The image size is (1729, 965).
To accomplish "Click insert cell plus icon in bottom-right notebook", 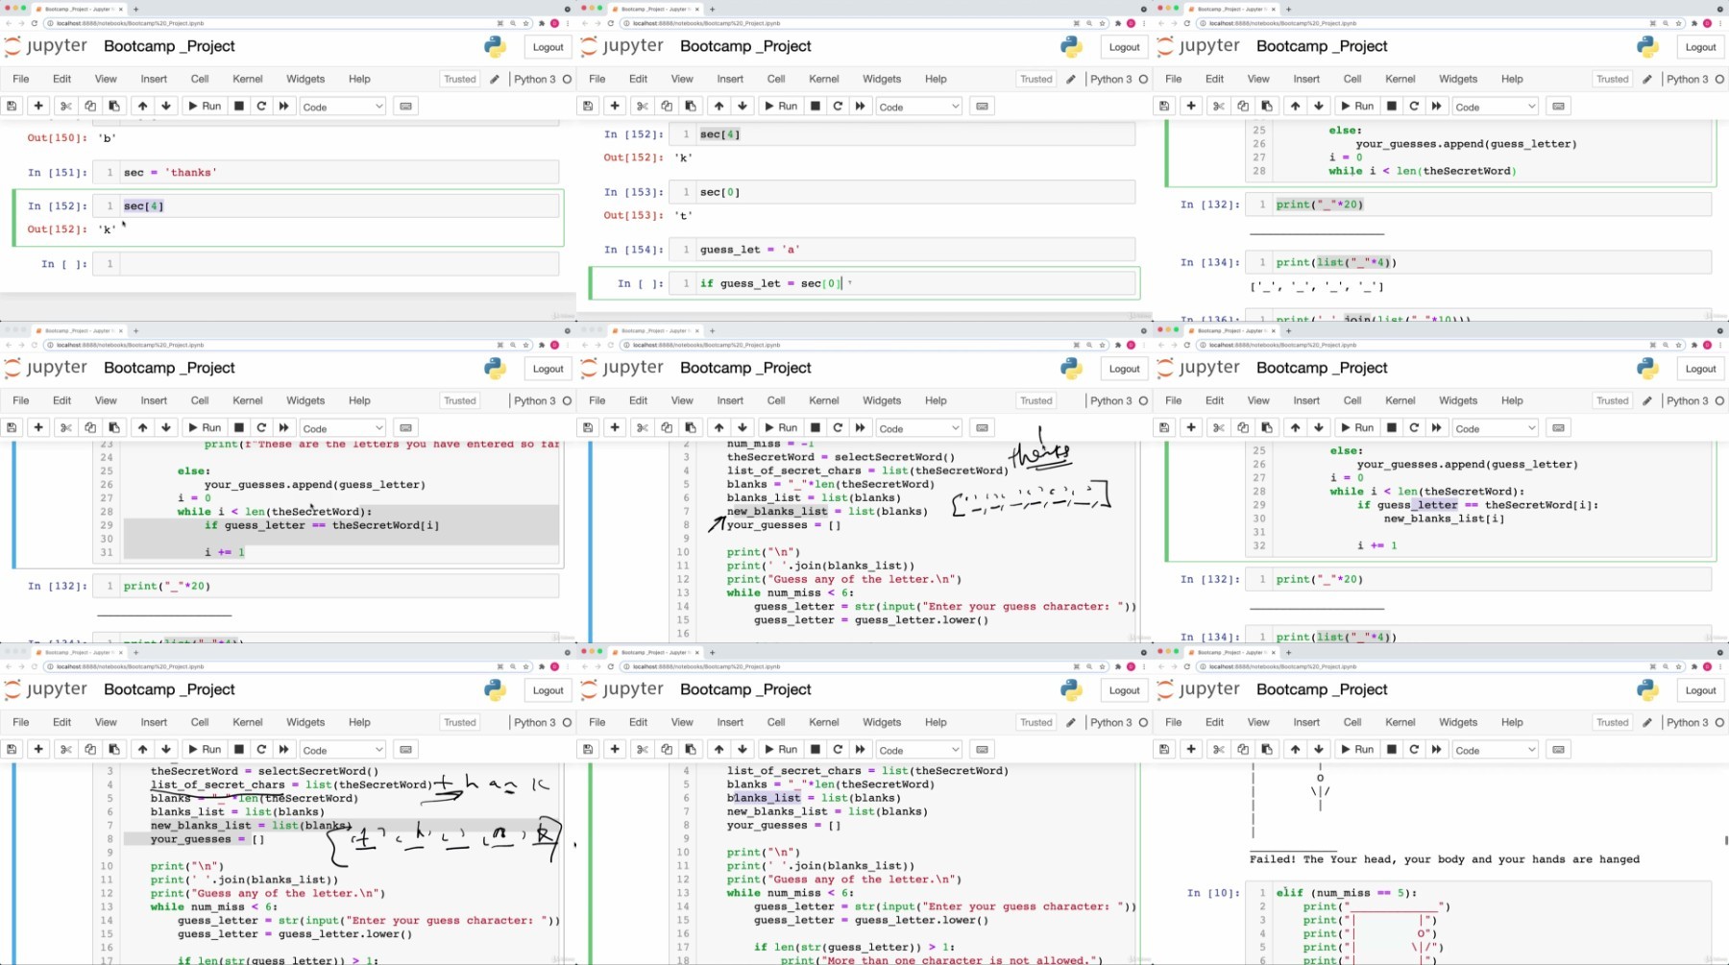I will [x=1191, y=750].
